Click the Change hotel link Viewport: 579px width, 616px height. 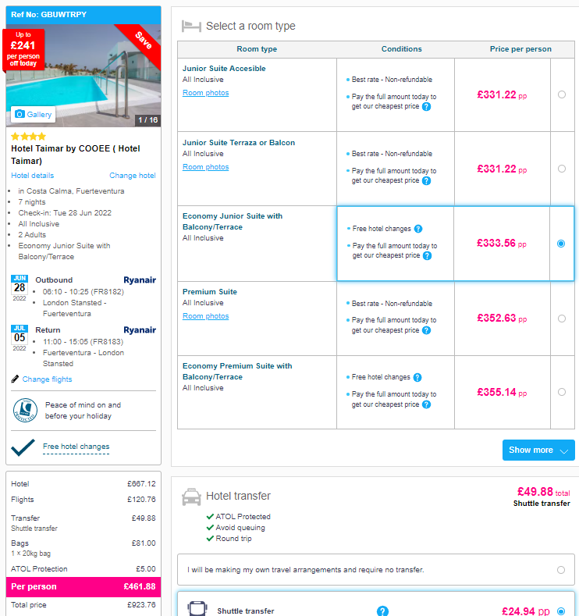click(133, 176)
